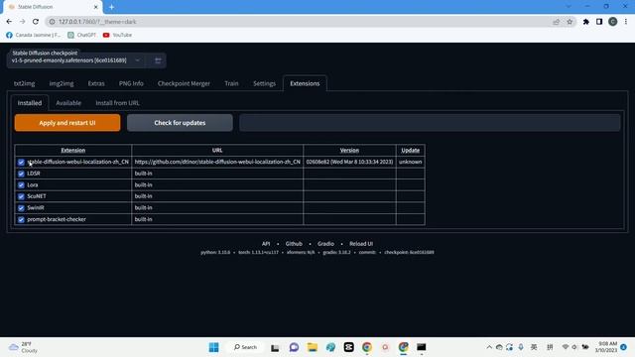Switch to the txt2img tab

[x=24, y=83]
